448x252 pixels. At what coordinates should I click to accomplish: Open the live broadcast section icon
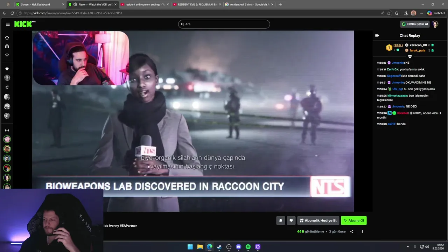[x=7, y=130]
